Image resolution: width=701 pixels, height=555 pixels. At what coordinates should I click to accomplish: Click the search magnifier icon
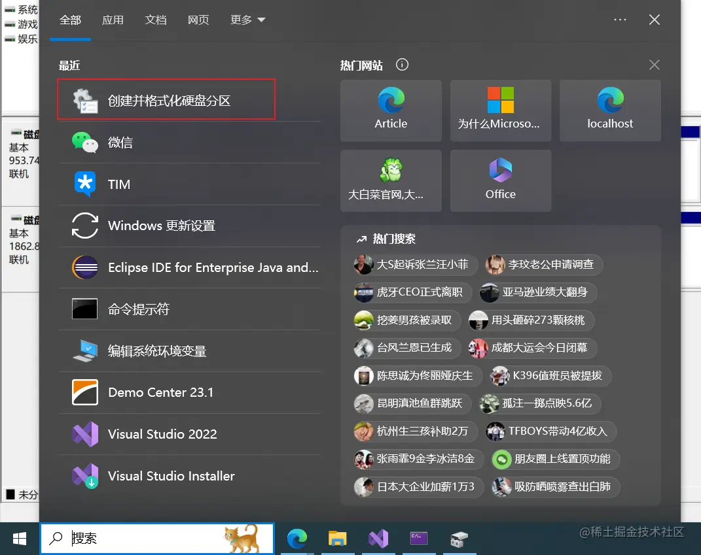coord(56,539)
